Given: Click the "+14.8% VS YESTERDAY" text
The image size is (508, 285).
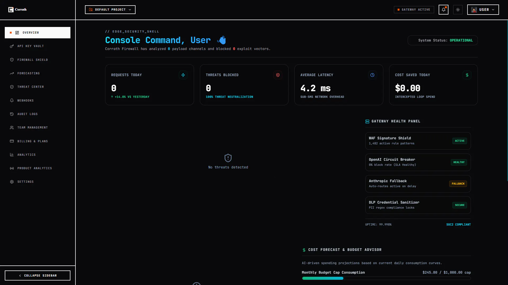Looking at the screenshot, I should [130, 97].
